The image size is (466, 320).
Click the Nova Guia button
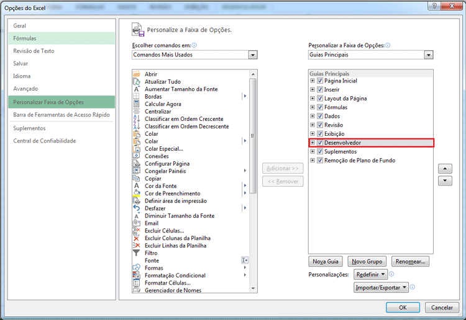click(x=326, y=262)
